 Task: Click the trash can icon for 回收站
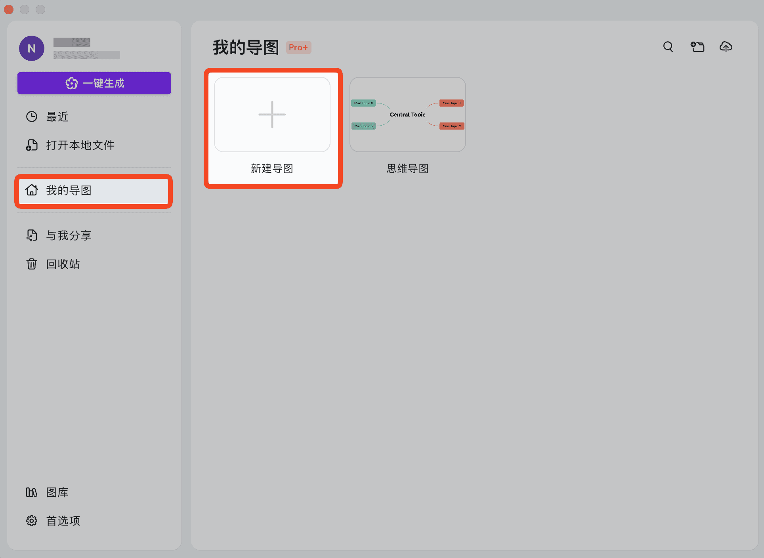pos(32,264)
